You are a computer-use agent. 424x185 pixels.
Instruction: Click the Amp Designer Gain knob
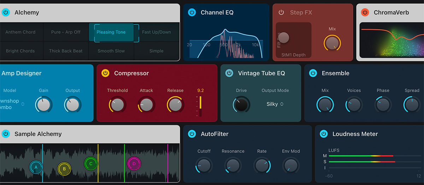[x=44, y=105]
